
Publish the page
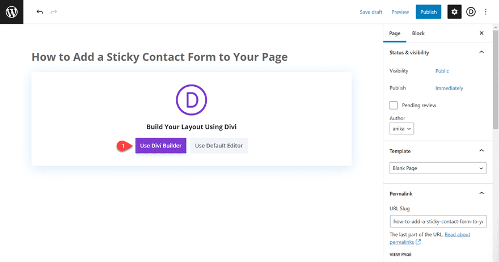point(428,12)
